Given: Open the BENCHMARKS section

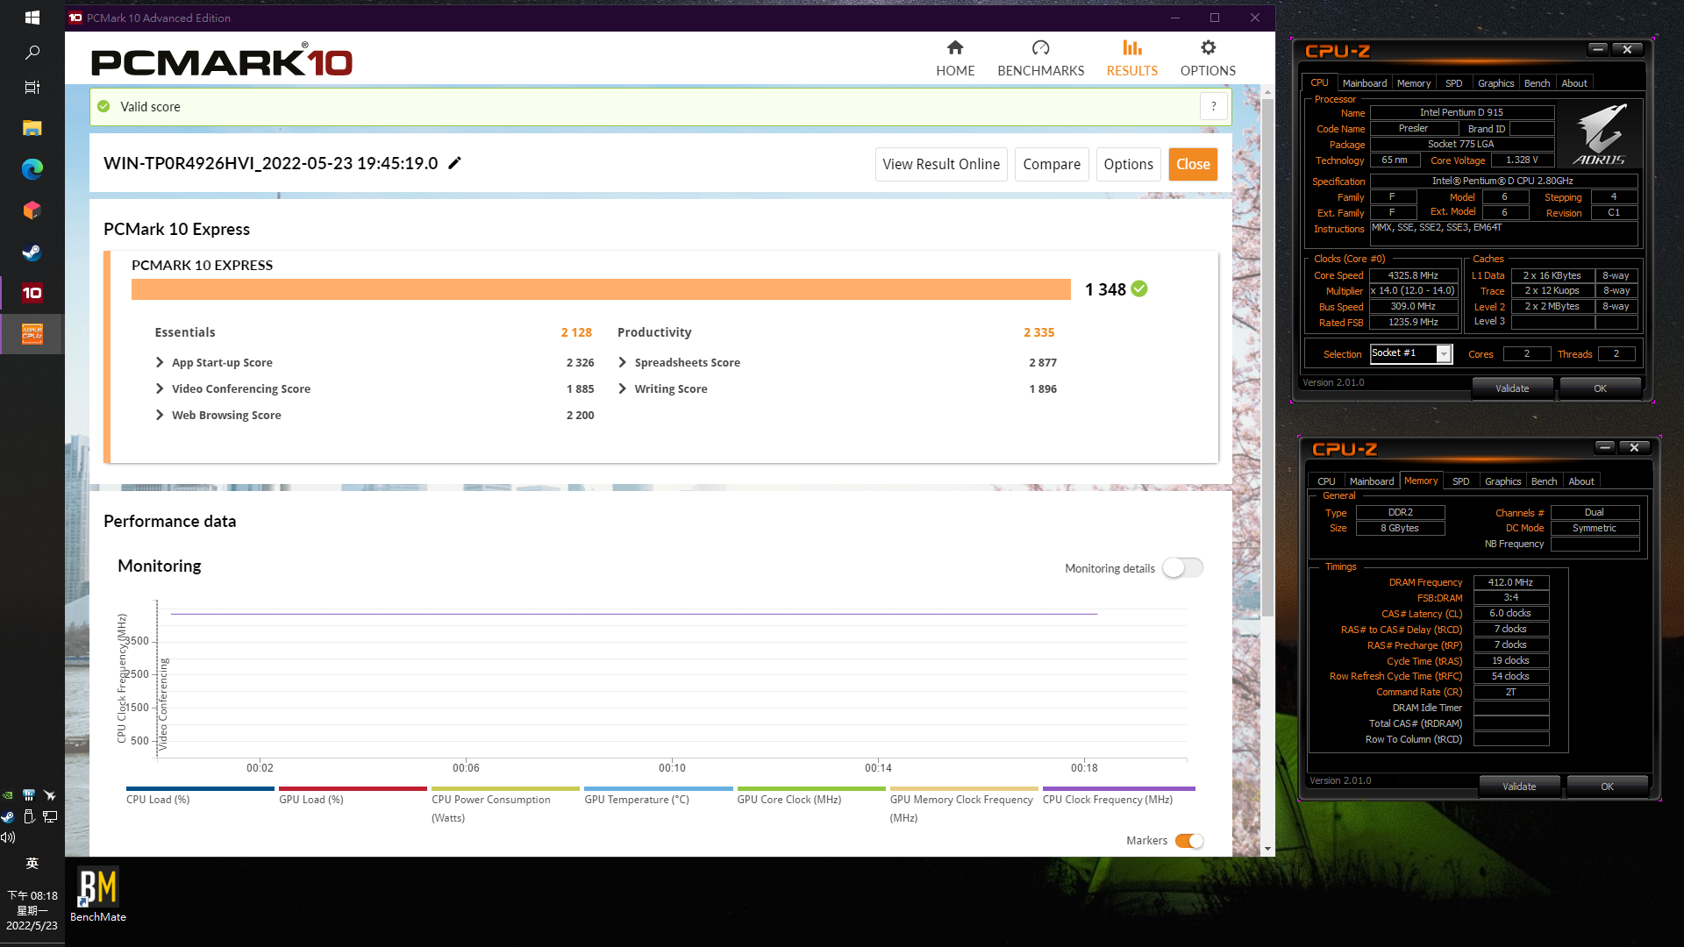Looking at the screenshot, I should click(1040, 58).
